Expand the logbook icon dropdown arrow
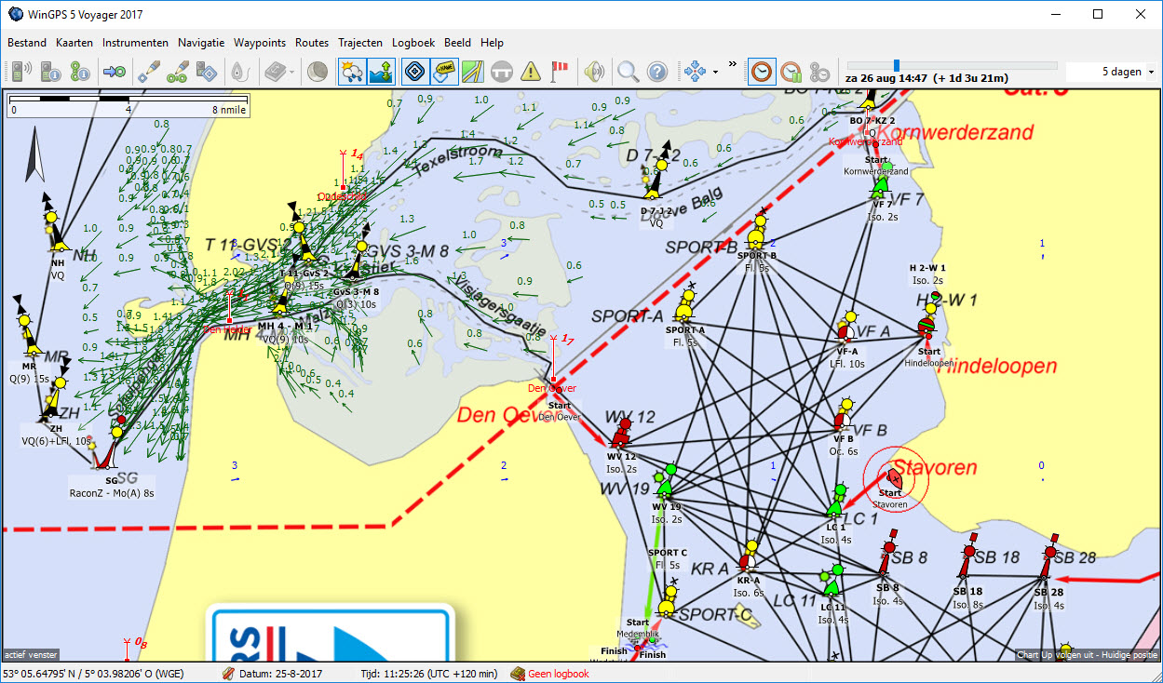 pos(292,72)
